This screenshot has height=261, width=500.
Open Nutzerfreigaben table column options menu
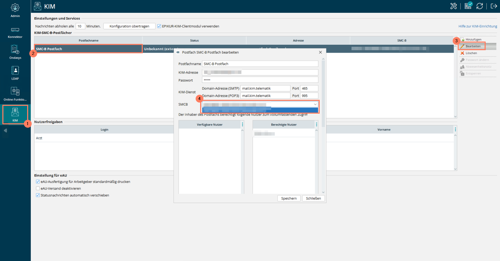coord(455,129)
